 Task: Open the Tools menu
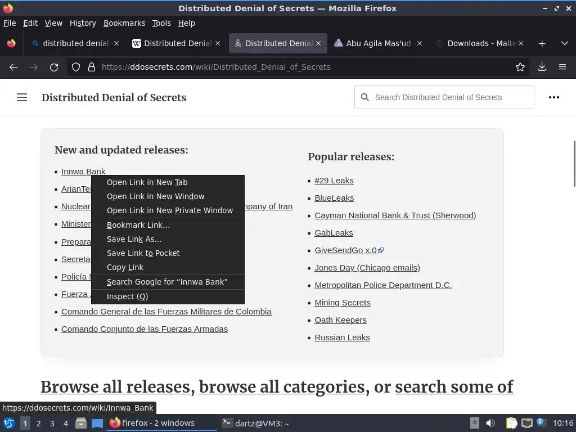[161, 23]
